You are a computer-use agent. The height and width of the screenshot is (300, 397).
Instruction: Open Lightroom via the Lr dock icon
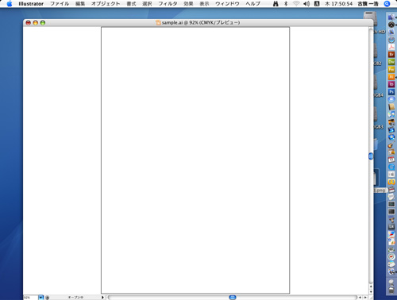coord(391,227)
